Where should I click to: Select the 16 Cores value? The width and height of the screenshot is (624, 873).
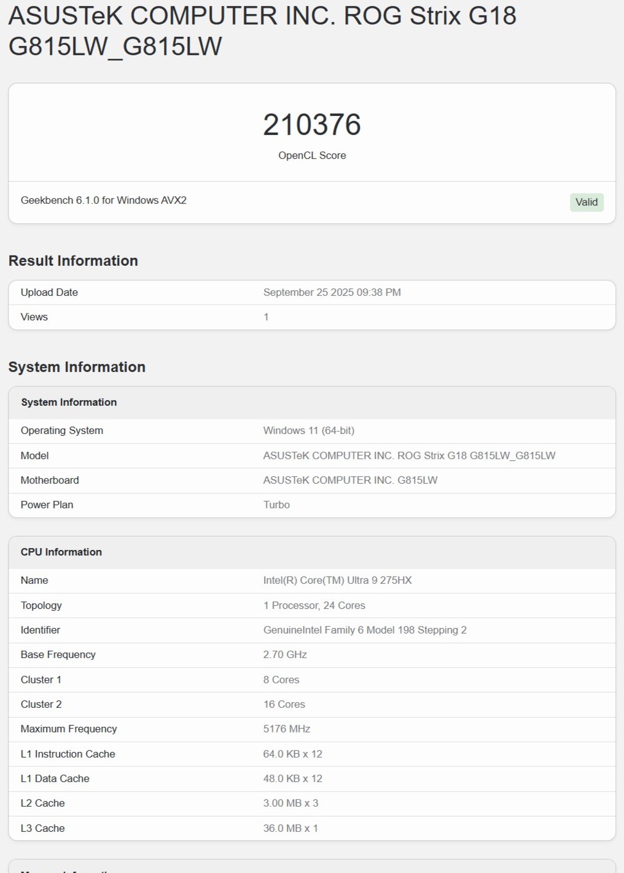[284, 704]
